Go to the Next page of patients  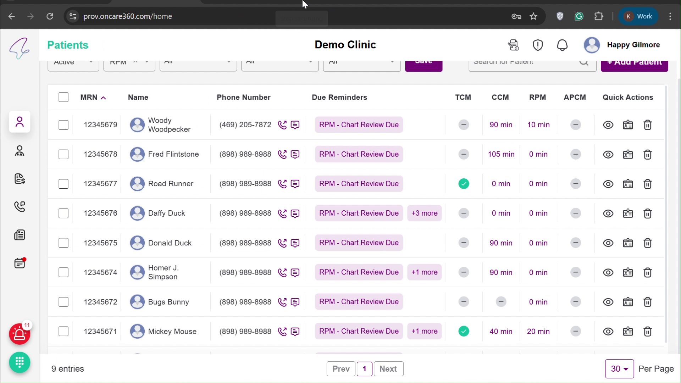(389, 369)
